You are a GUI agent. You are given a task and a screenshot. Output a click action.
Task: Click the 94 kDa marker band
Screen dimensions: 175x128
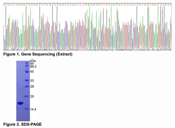27,63
